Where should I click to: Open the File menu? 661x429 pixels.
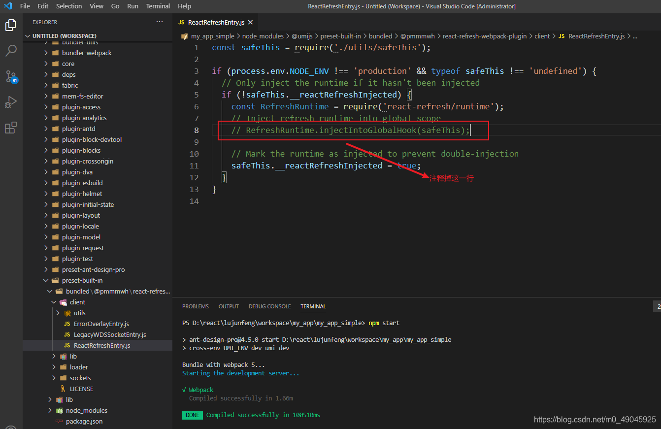click(25, 6)
